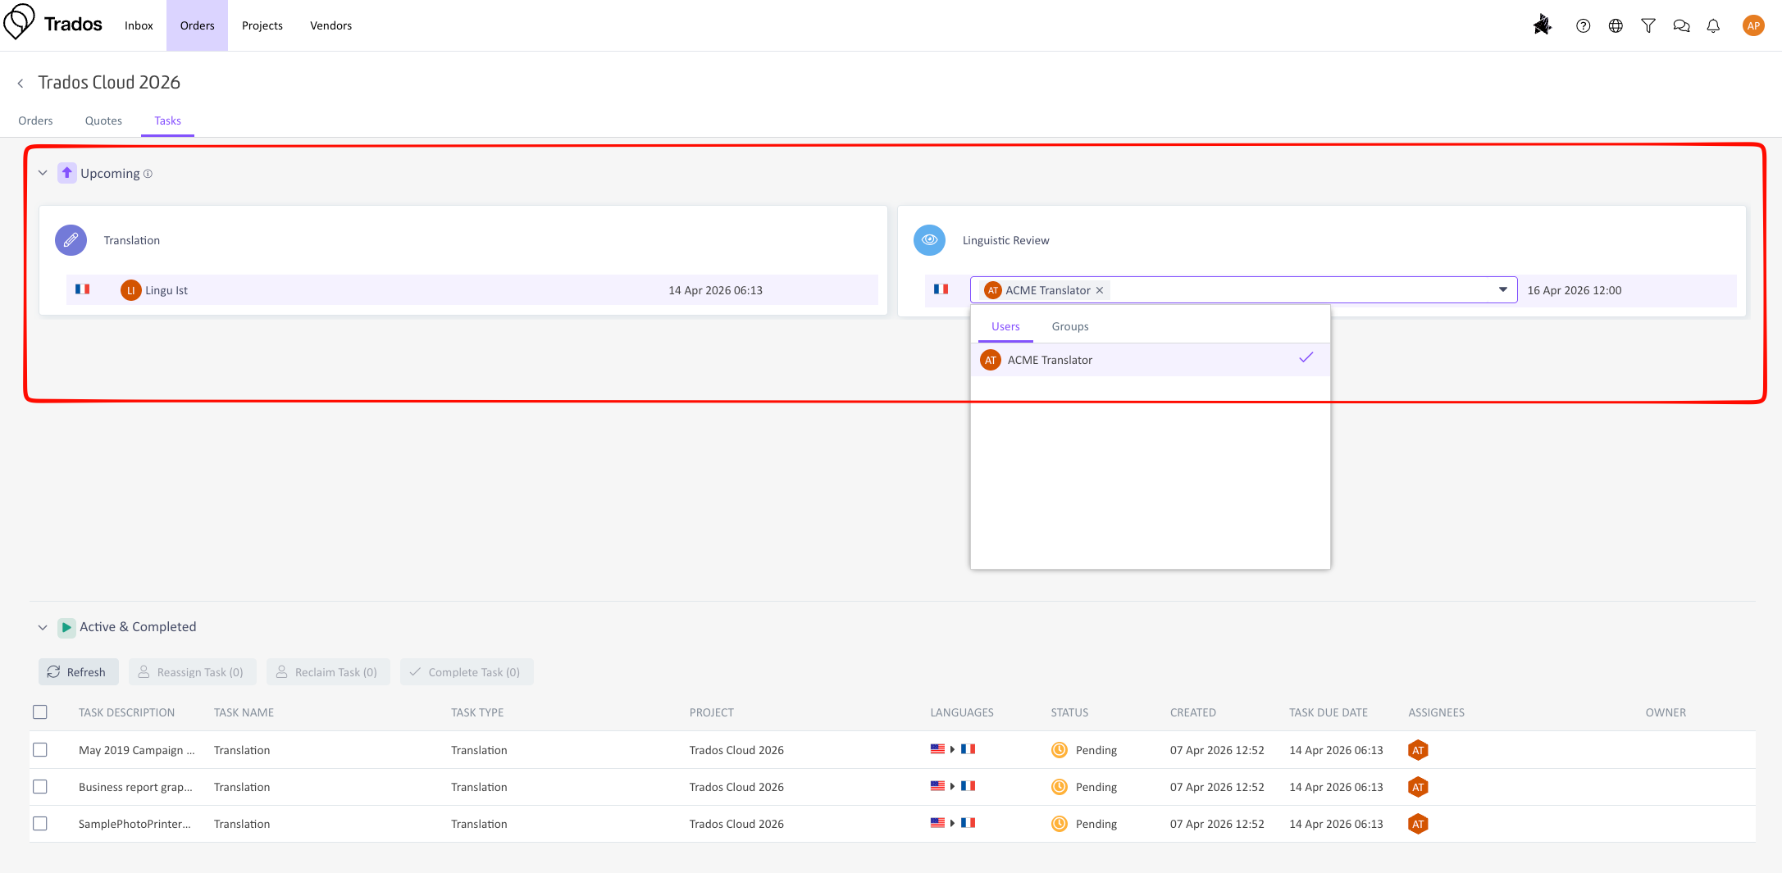Sort by the CREATED column header
The width and height of the screenshot is (1782, 873).
coord(1193,712)
